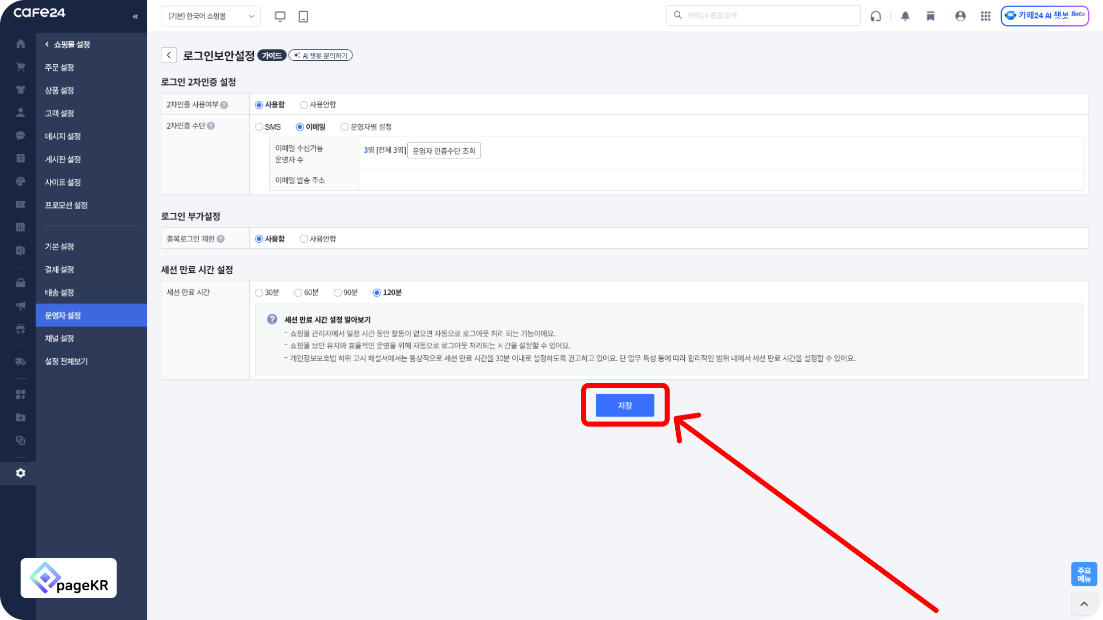Click 운영자 인증수단 조회 button
Screen dimensions: 1103x620
coord(443,151)
